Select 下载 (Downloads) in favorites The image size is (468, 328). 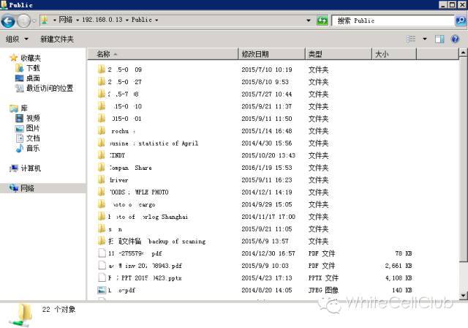33,68
